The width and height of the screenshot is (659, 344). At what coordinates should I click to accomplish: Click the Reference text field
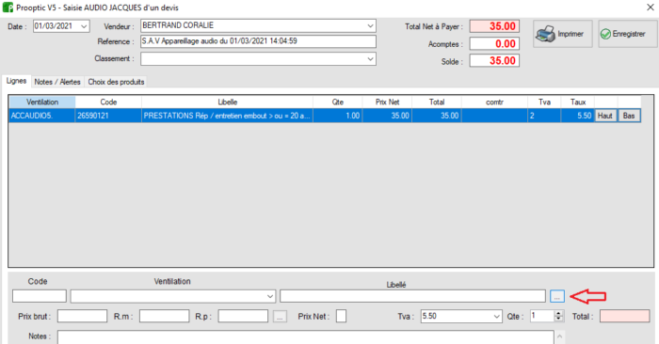click(258, 41)
